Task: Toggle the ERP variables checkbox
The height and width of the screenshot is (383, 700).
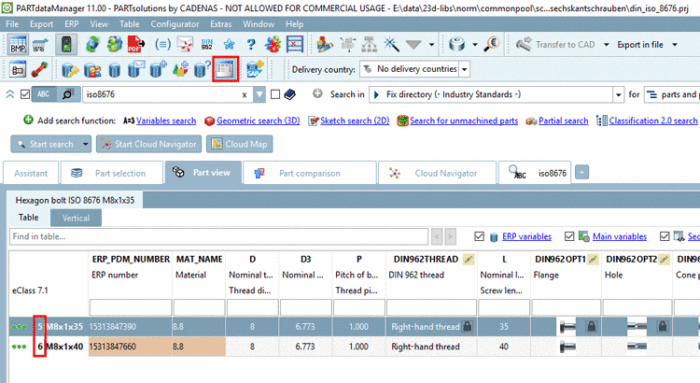Action: pos(480,236)
